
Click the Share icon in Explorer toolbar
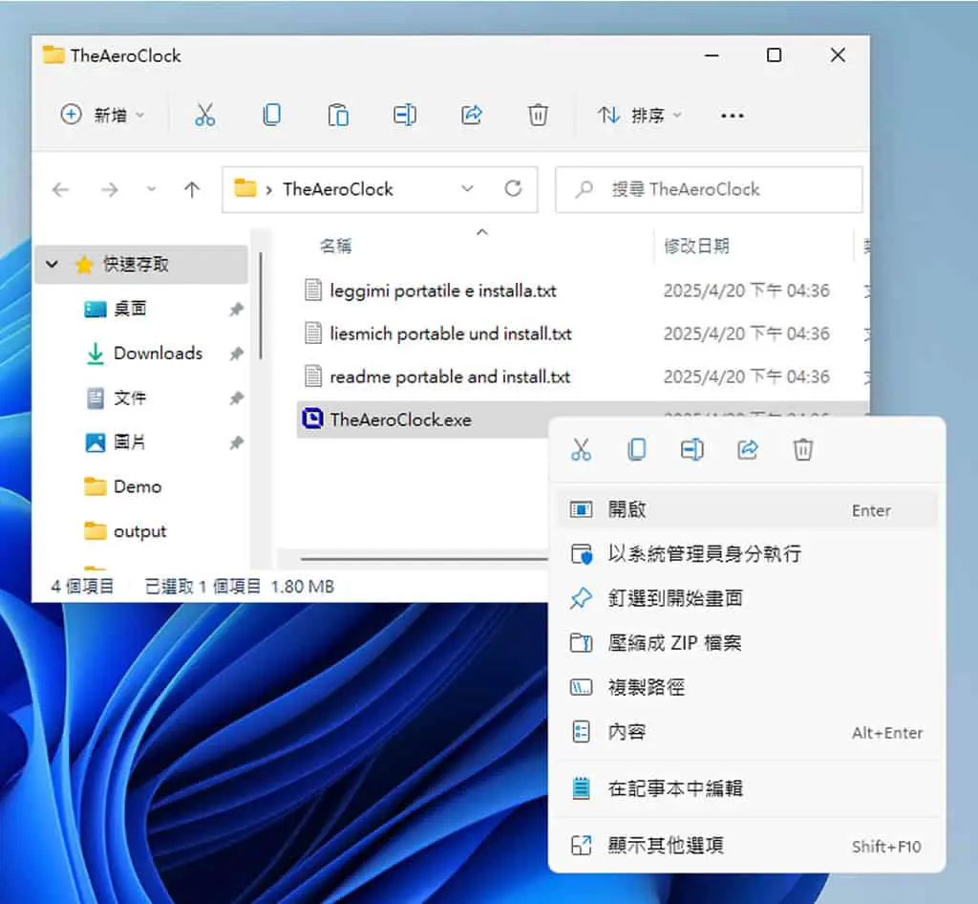coord(472,115)
